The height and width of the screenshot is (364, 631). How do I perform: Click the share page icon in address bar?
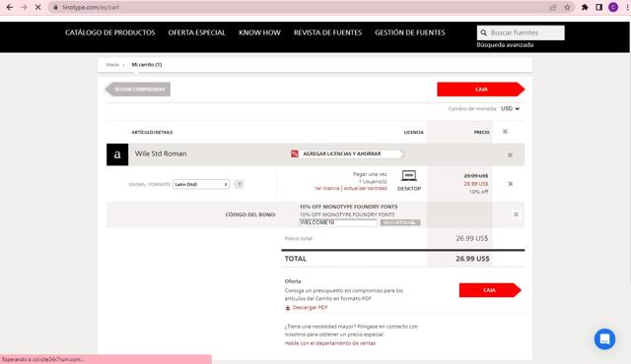tap(553, 7)
